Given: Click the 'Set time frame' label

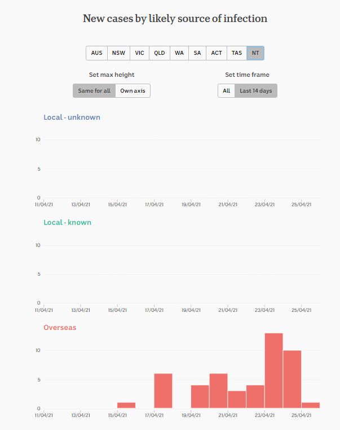Looking at the screenshot, I should pyautogui.click(x=247, y=75).
